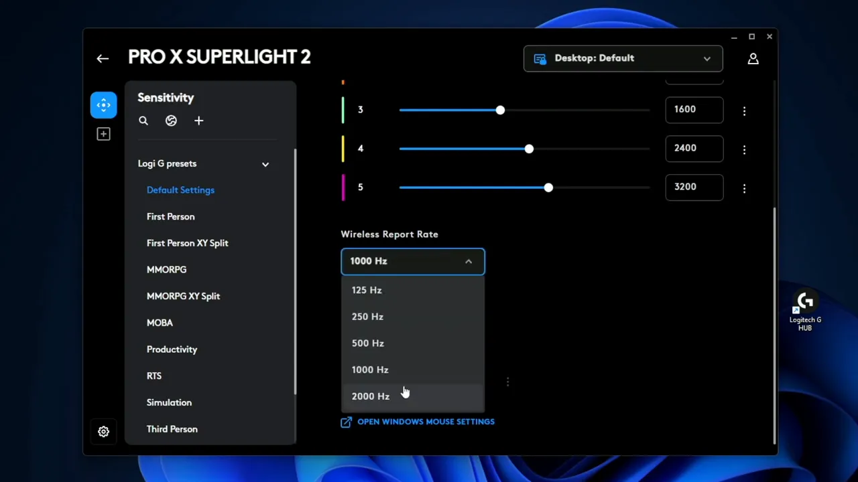Select the Default Settings preset
The height and width of the screenshot is (482, 858).
click(180, 190)
